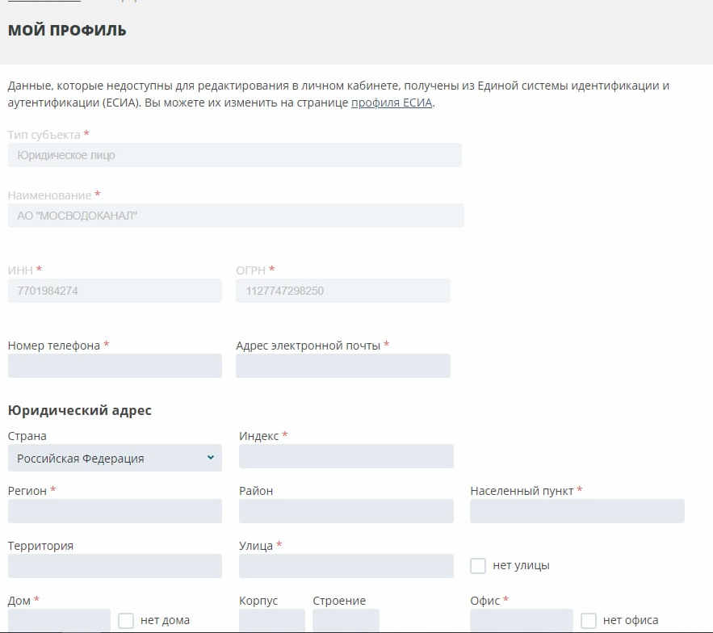Enable the нет улицы checkbox
Viewport: 713px width, 633px height.
[478, 565]
